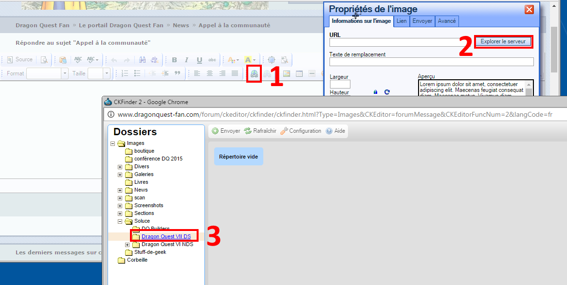Screen dimensions: 567x285
Task: Align text left
Action: click(x=197, y=73)
